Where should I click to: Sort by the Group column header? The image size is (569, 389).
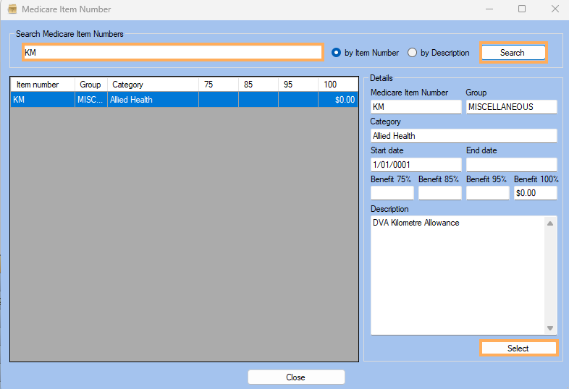coord(91,85)
